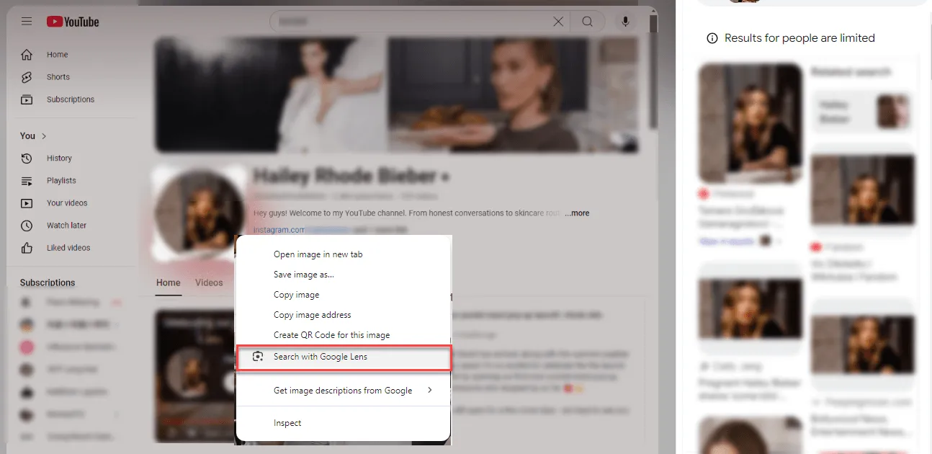Expand the channel description with ...more
The height and width of the screenshot is (454, 932).
(x=576, y=213)
